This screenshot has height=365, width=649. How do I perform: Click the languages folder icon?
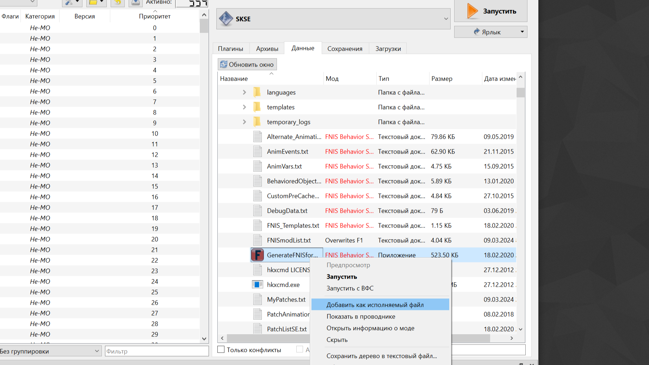pyautogui.click(x=257, y=92)
